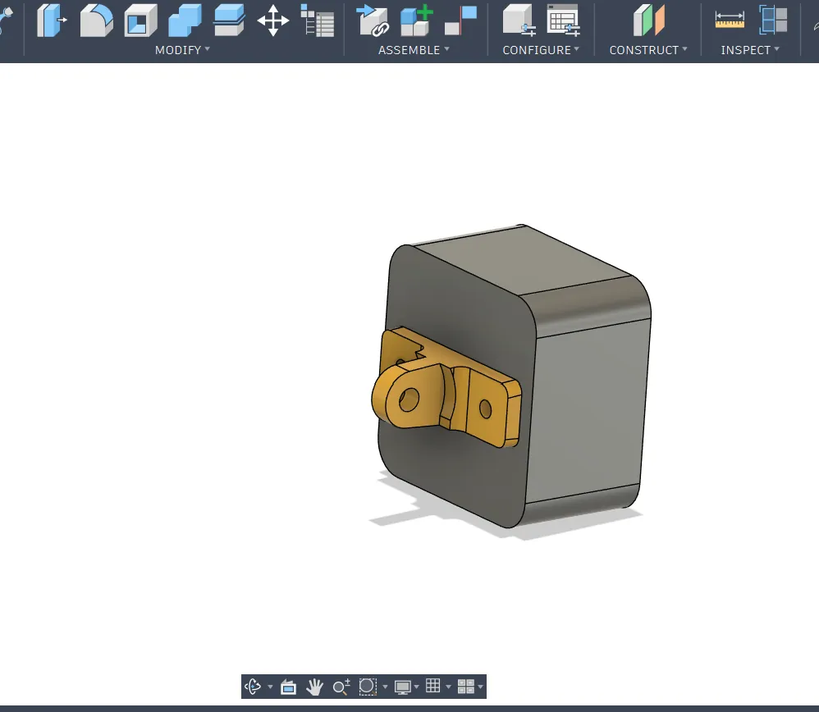This screenshot has height=712, width=819.
Task: Select the Press Pull tool
Action: [52, 21]
